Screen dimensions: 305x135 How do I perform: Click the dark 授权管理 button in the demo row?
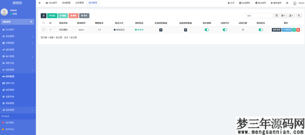[277, 30]
